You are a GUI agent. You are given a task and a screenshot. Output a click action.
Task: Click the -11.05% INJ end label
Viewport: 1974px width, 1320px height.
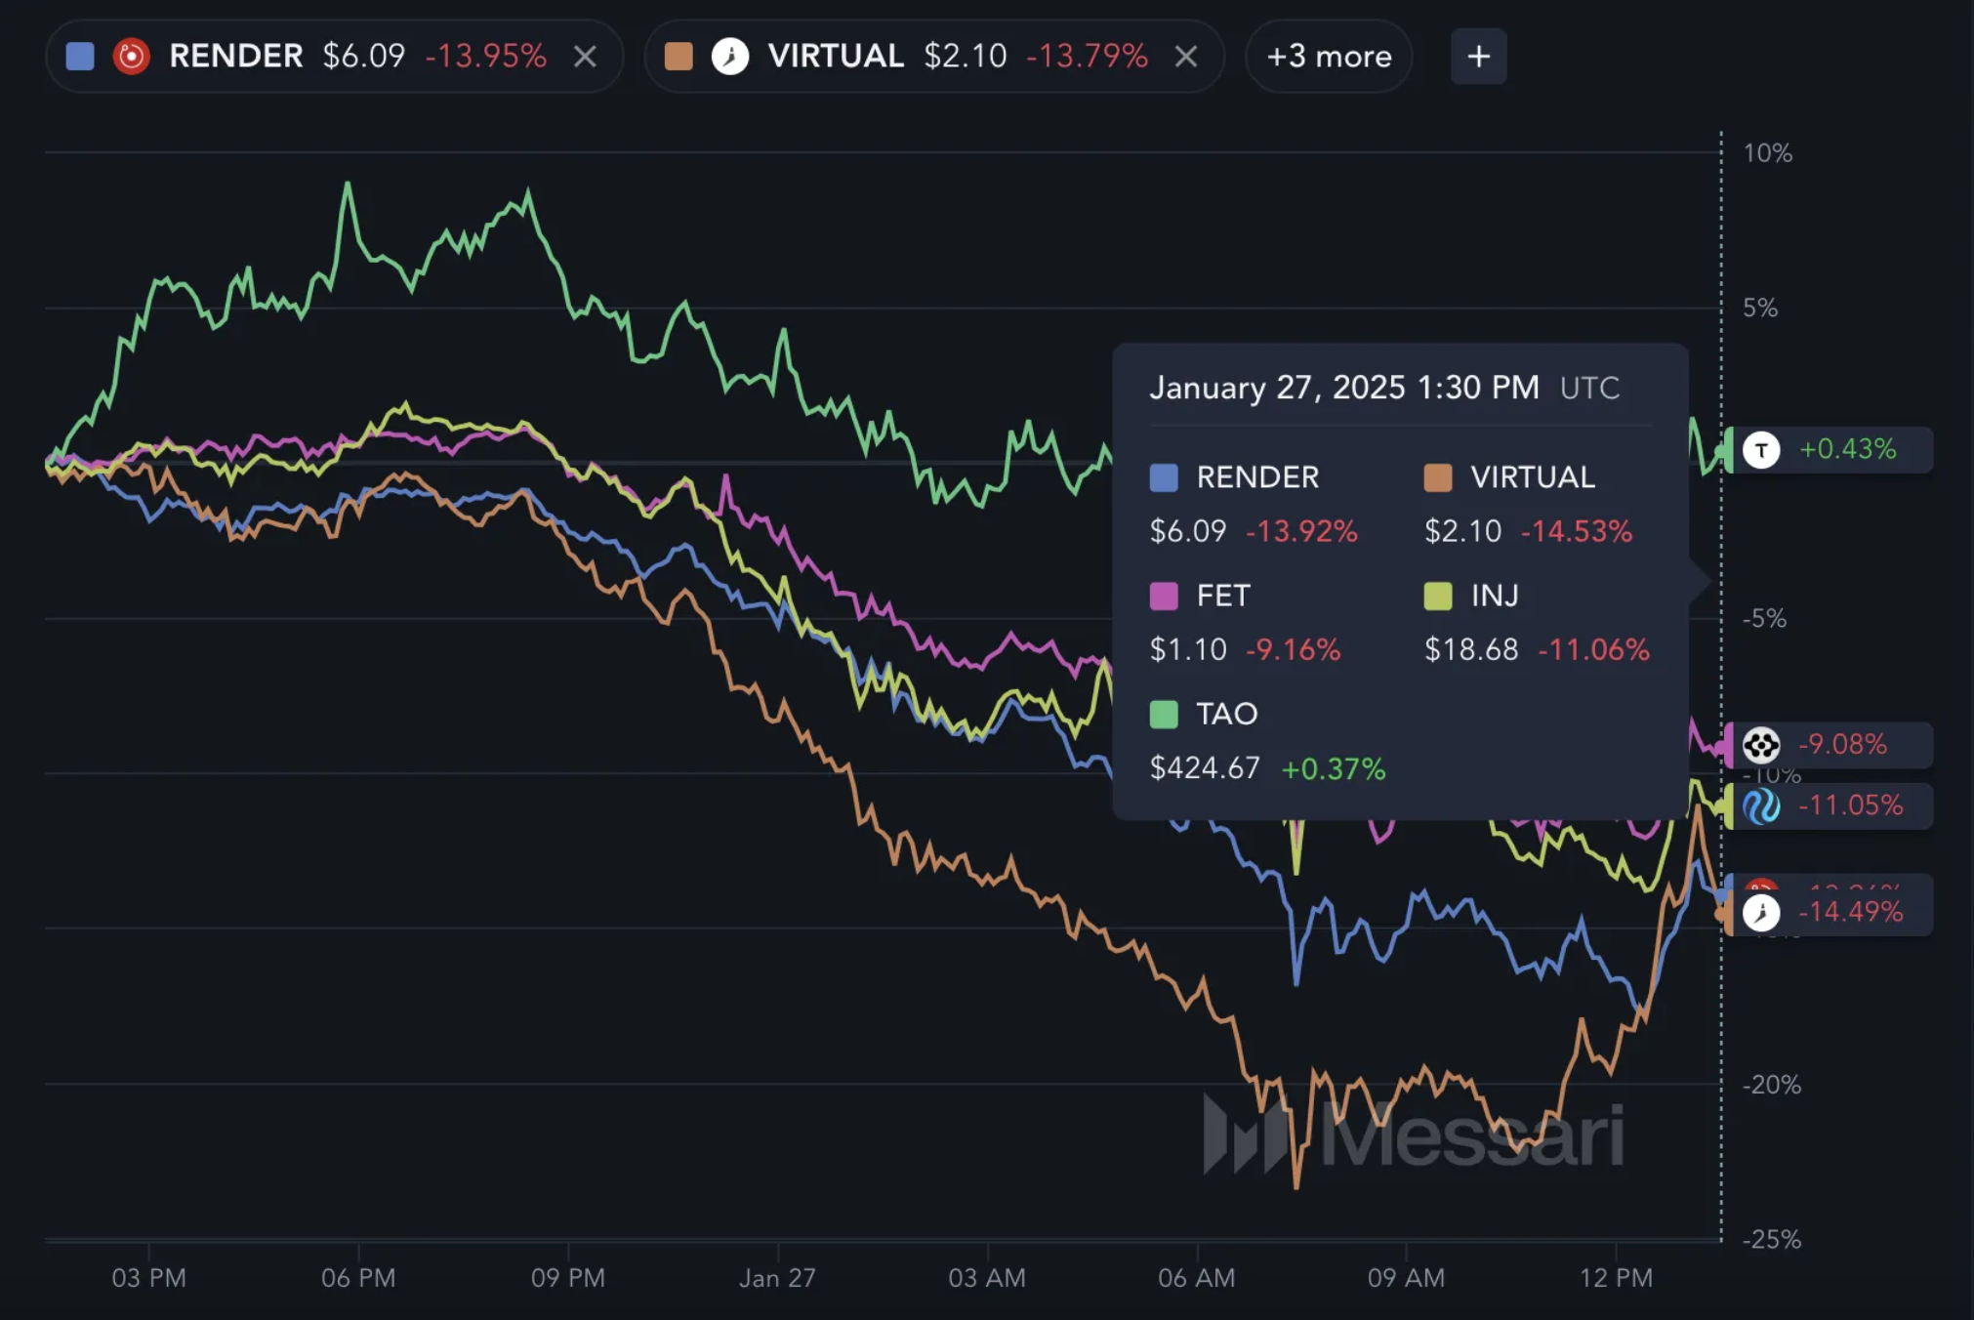click(x=1850, y=805)
